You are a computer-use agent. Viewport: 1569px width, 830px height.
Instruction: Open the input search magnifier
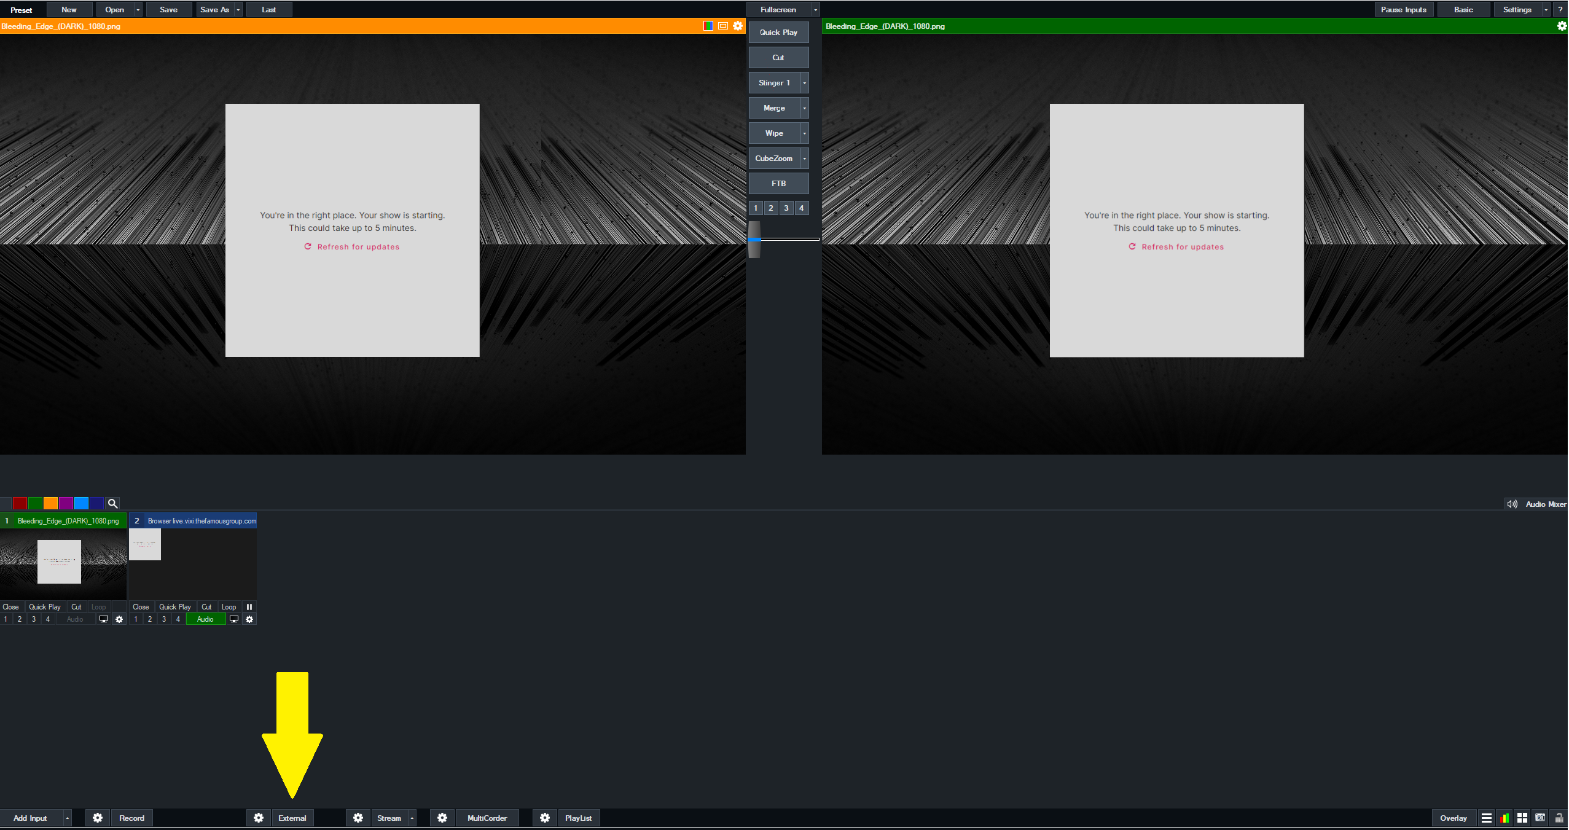click(x=112, y=504)
